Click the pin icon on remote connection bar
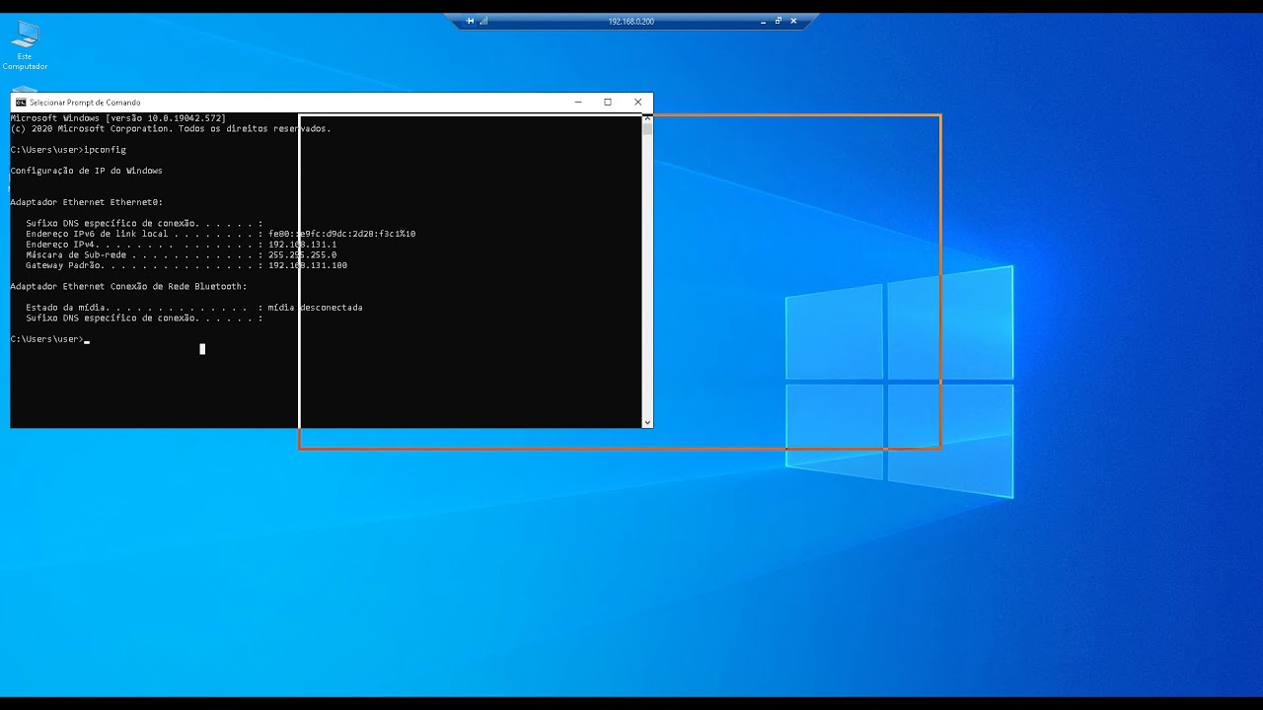The image size is (1263, 710). (x=471, y=21)
